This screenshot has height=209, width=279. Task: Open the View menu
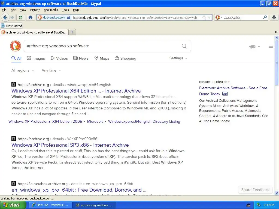pos(23,10)
